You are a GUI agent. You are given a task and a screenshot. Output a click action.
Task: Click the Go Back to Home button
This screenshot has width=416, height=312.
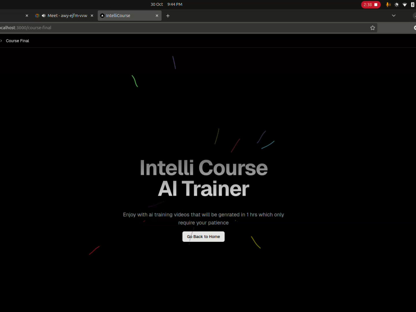(x=203, y=236)
